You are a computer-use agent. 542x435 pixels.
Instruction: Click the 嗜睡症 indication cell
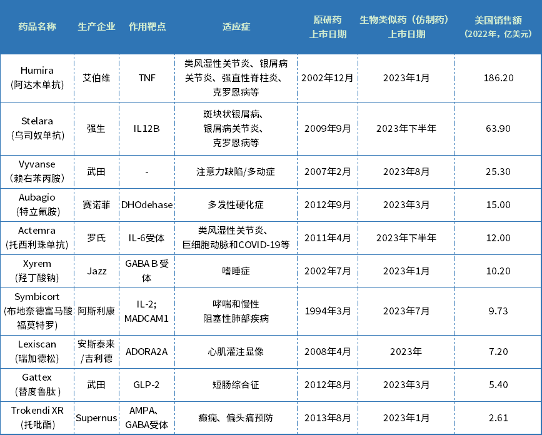[x=236, y=271]
